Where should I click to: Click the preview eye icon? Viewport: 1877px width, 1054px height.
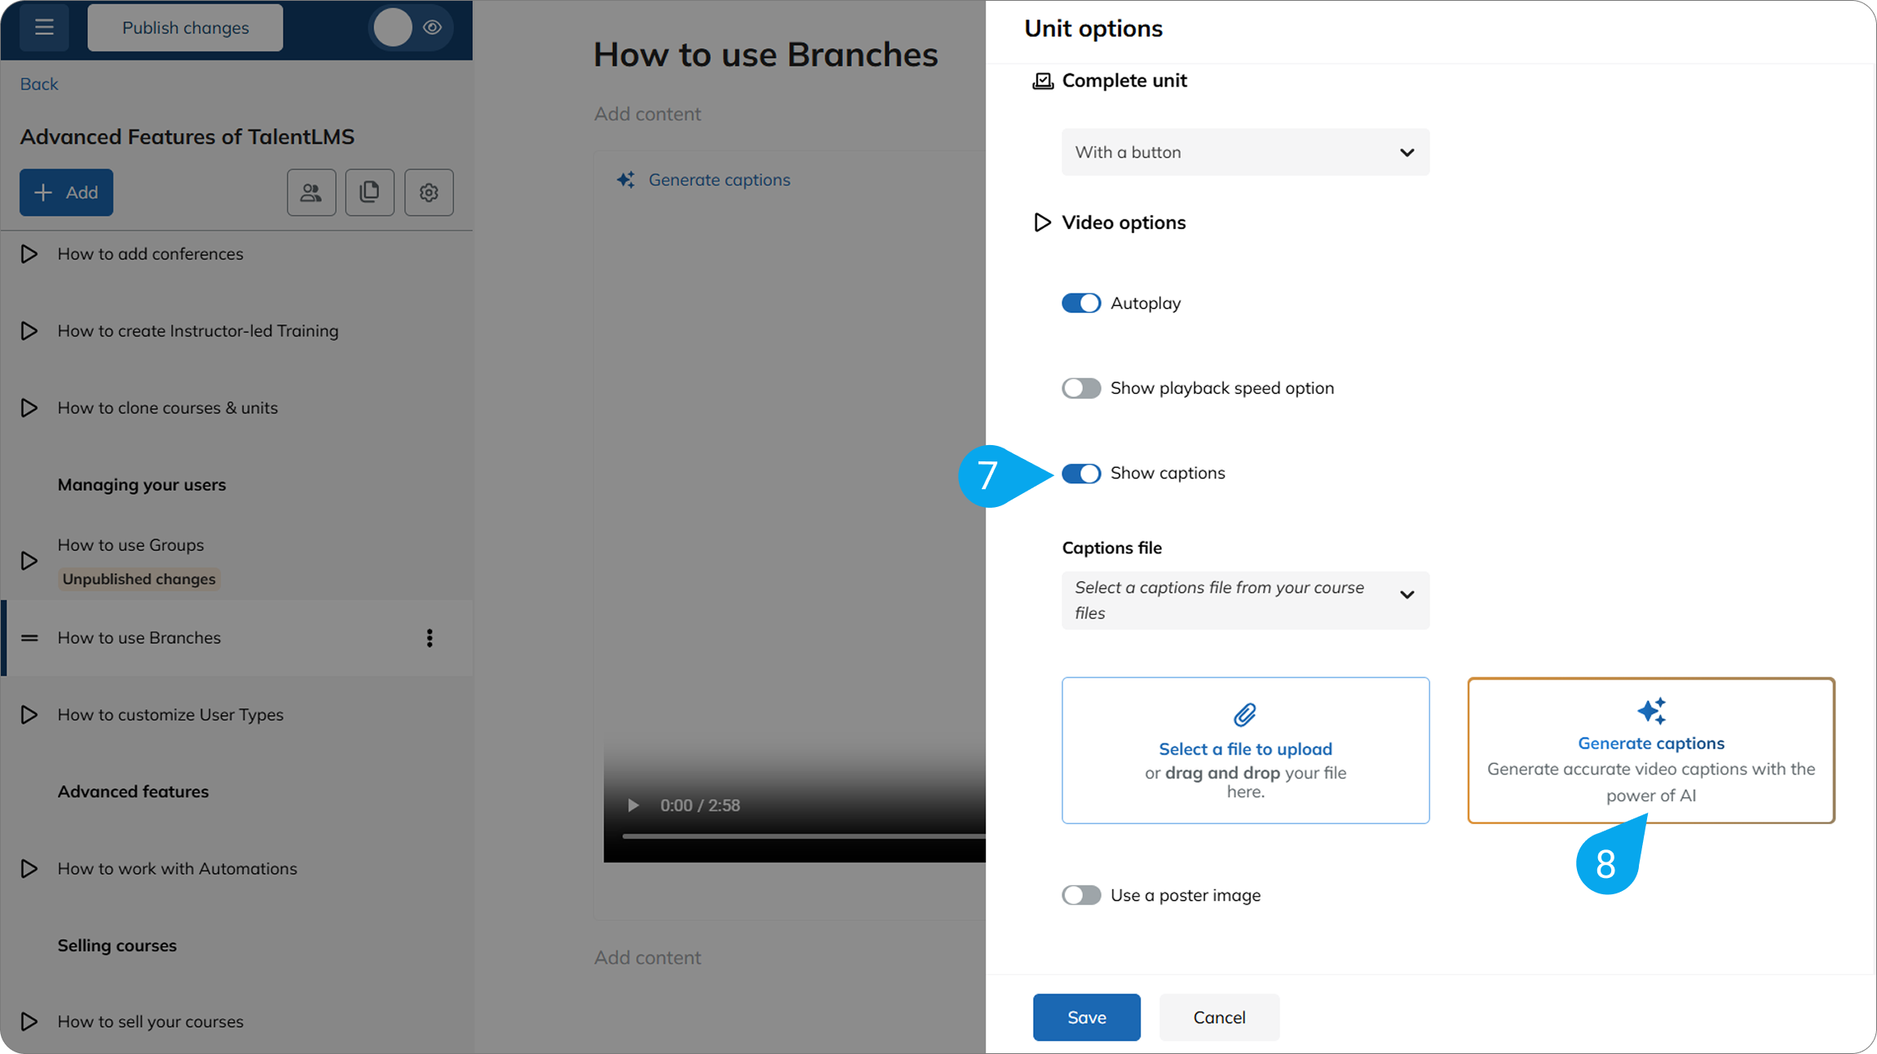432,28
